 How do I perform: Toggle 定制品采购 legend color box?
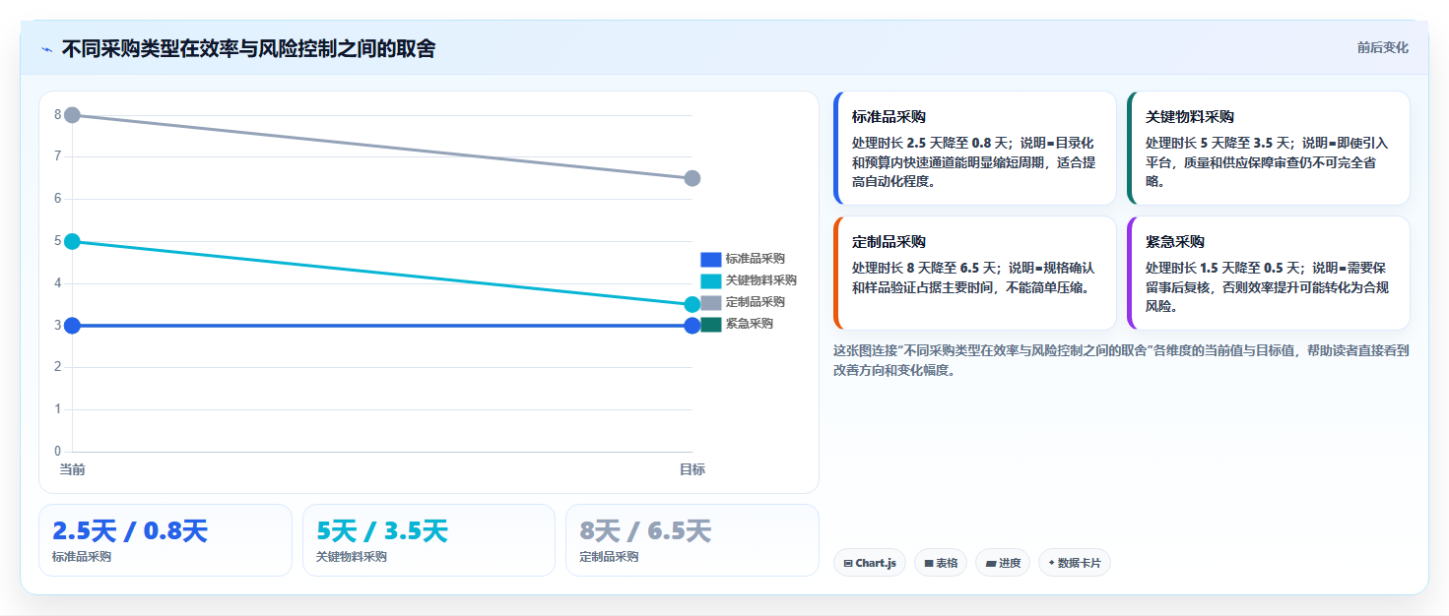click(x=711, y=302)
